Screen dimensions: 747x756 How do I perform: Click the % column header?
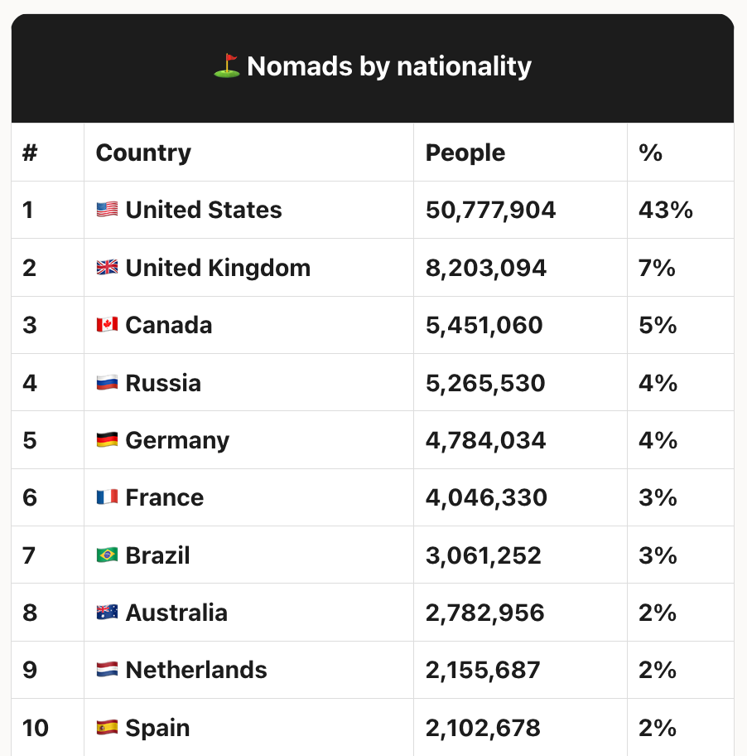[651, 153]
